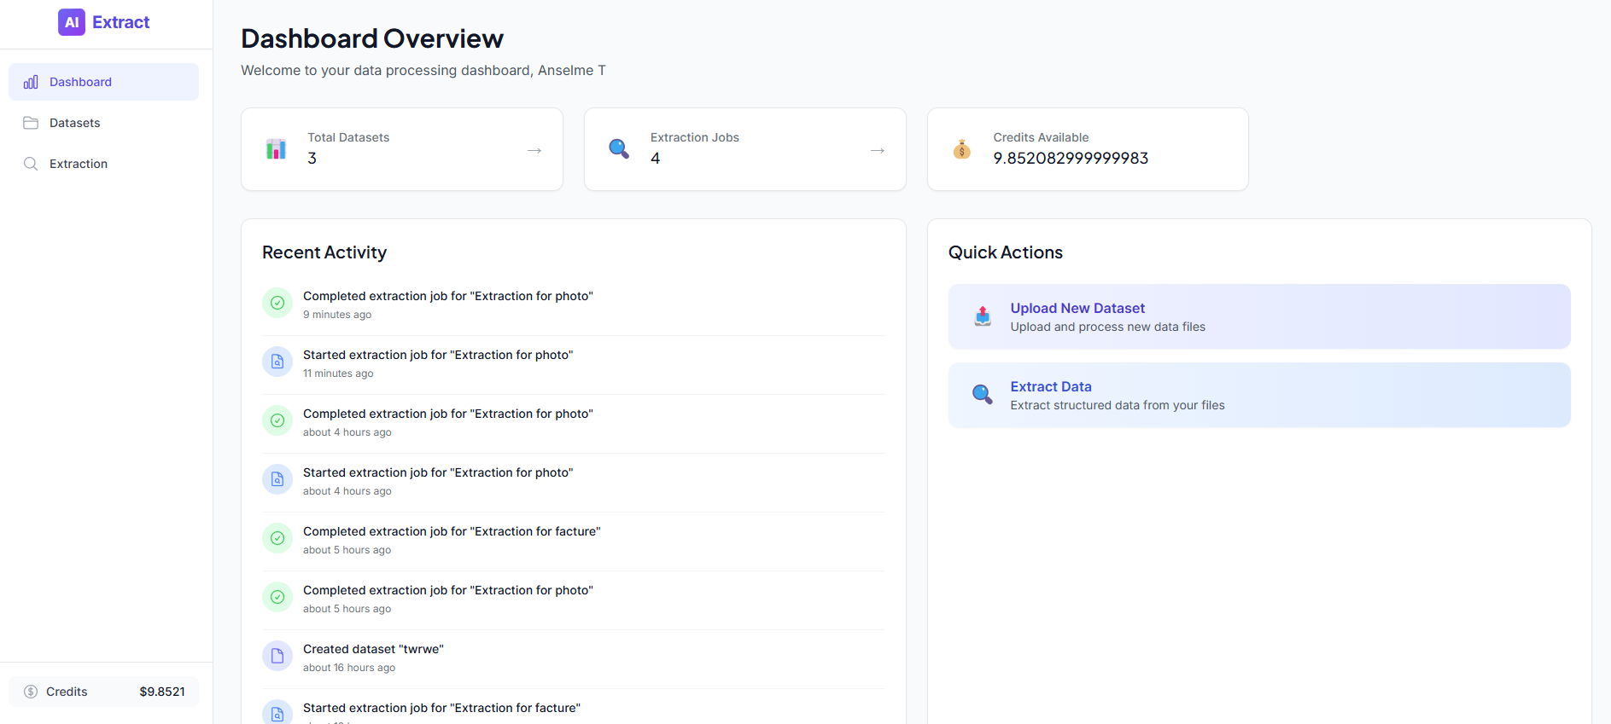Follow the arrow on Total Datasets card
1611x724 pixels.
[x=534, y=150]
